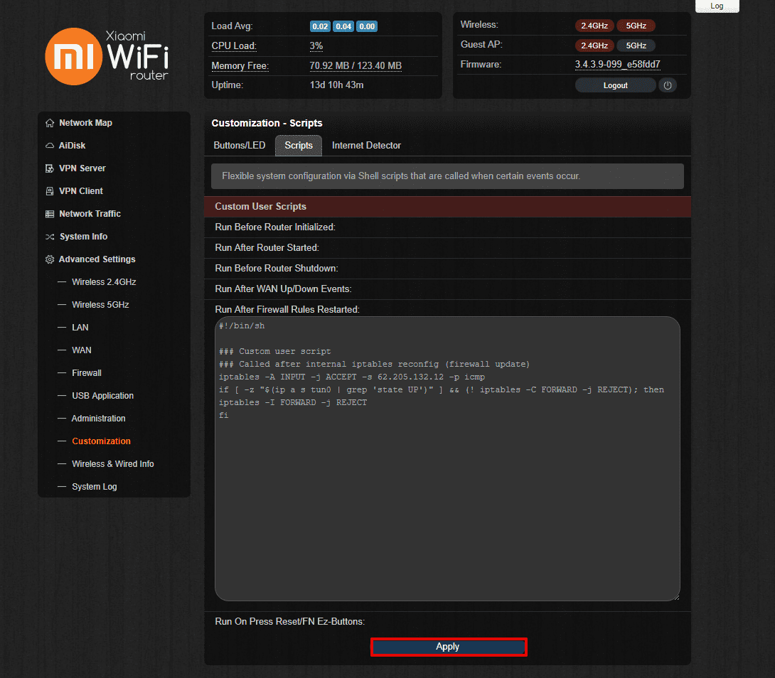Select the Network Map house icon
Image resolution: width=775 pixels, height=678 pixels.
[50, 122]
